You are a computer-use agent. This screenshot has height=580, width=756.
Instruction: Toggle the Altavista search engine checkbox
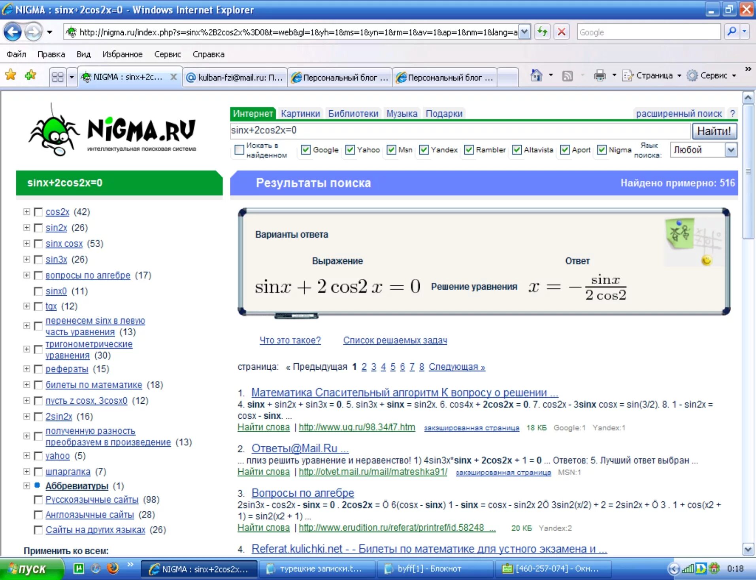click(x=517, y=149)
